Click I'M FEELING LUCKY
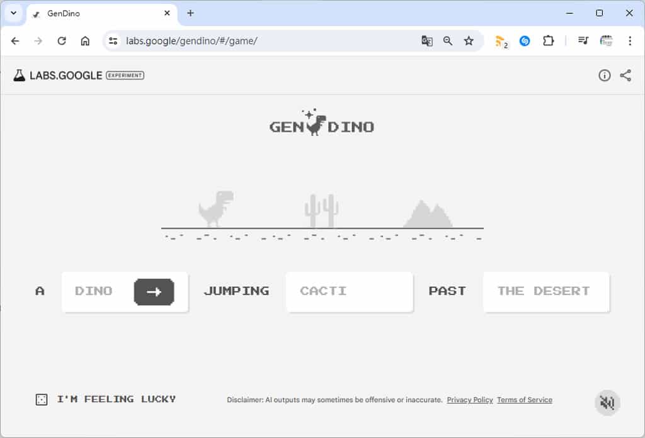 [117, 399]
